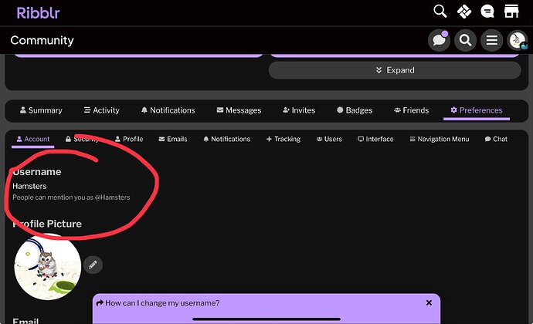Image resolution: width=533 pixels, height=324 pixels.
Task: Open the Activity tab
Action: point(101,110)
